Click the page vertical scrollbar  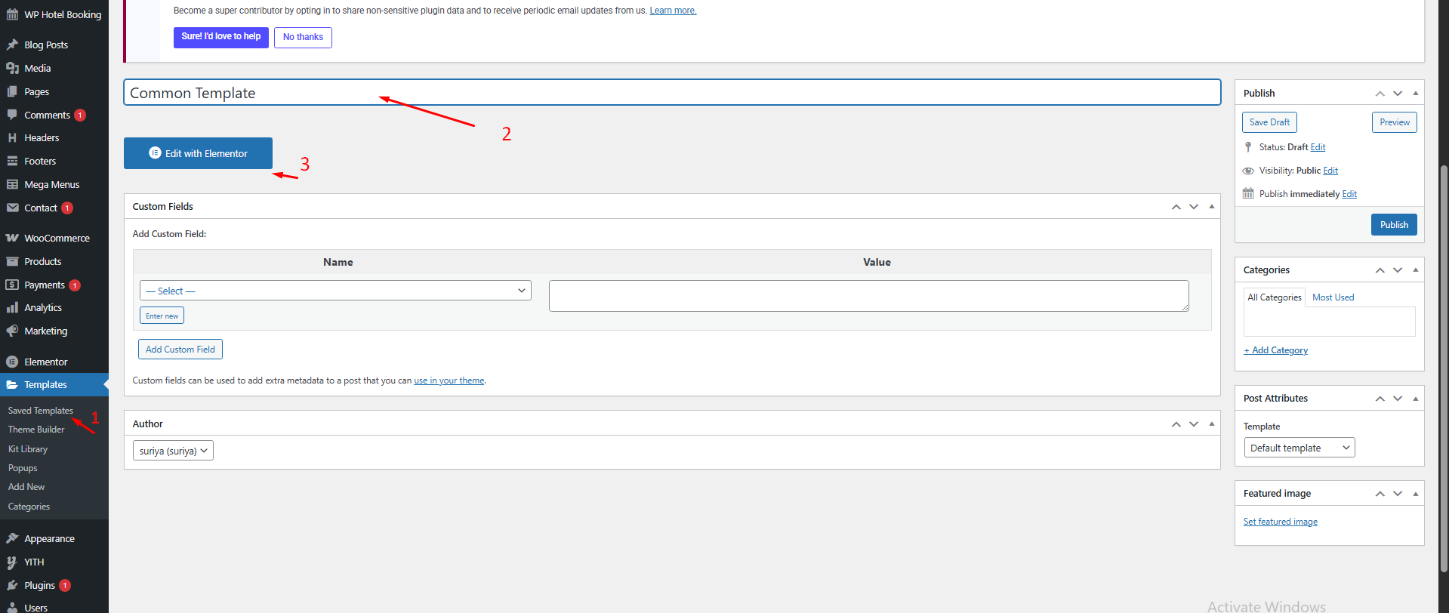1443,362
